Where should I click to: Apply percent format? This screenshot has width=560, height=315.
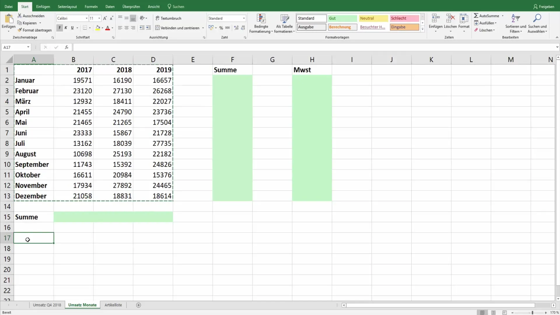[x=221, y=28]
